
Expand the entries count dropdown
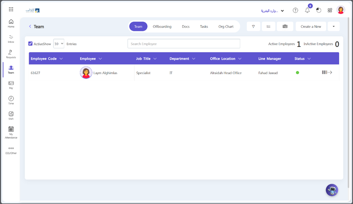[x=59, y=44]
